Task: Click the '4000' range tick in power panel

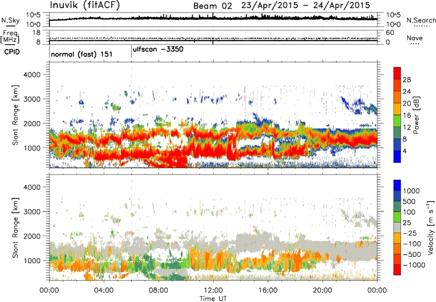Action: (x=32, y=75)
